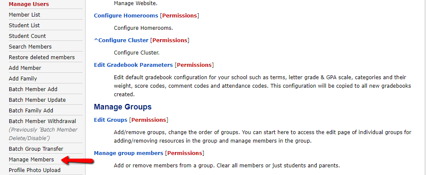Open Restore deleted members
Image resolution: width=426 pixels, height=175 pixels.
pos(42,57)
